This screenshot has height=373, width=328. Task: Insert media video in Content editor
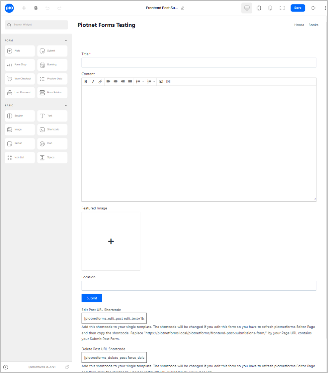168,82
